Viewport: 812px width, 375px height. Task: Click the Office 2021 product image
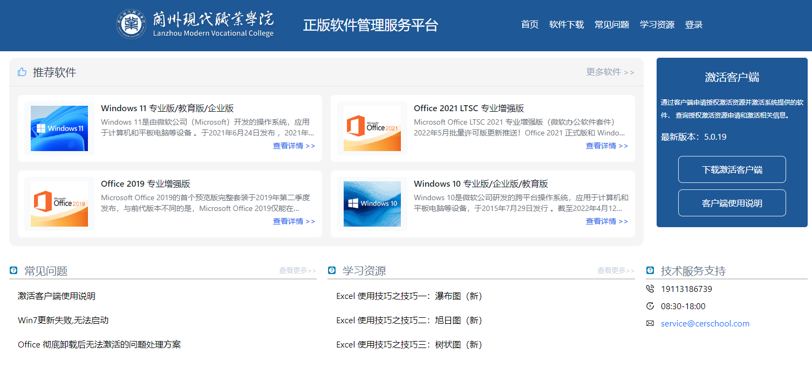pyautogui.click(x=372, y=128)
